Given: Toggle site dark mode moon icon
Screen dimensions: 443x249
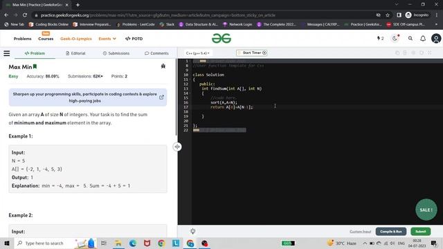Looking at the screenshot, I should (x=395, y=39).
